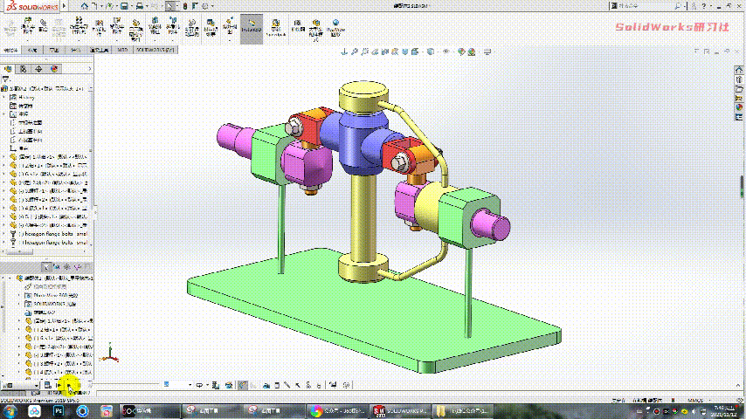
Task: Expand PhotoView 360 光源 in motion tree
Action: click(x=19, y=295)
